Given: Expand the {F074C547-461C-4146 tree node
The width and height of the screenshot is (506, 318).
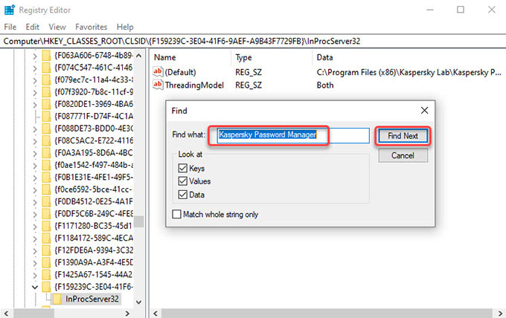Looking at the screenshot, I should tap(35, 68).
